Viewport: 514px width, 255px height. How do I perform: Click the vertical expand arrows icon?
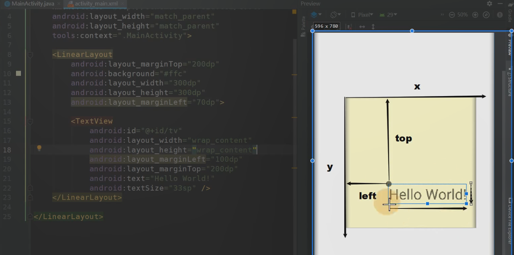(373, 26)
